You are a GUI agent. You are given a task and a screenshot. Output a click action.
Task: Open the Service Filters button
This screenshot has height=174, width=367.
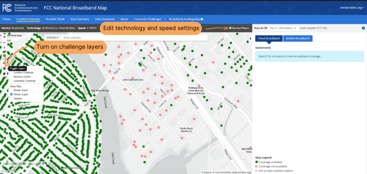click(x=239, y=28)
